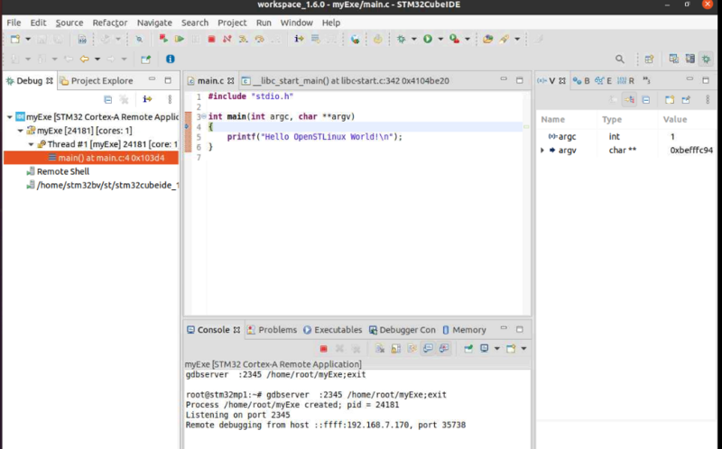This screenshot has width=722, height=449.
Task: Collapse the Thread #1 [myExe] tree node
Action: [31, 144]
